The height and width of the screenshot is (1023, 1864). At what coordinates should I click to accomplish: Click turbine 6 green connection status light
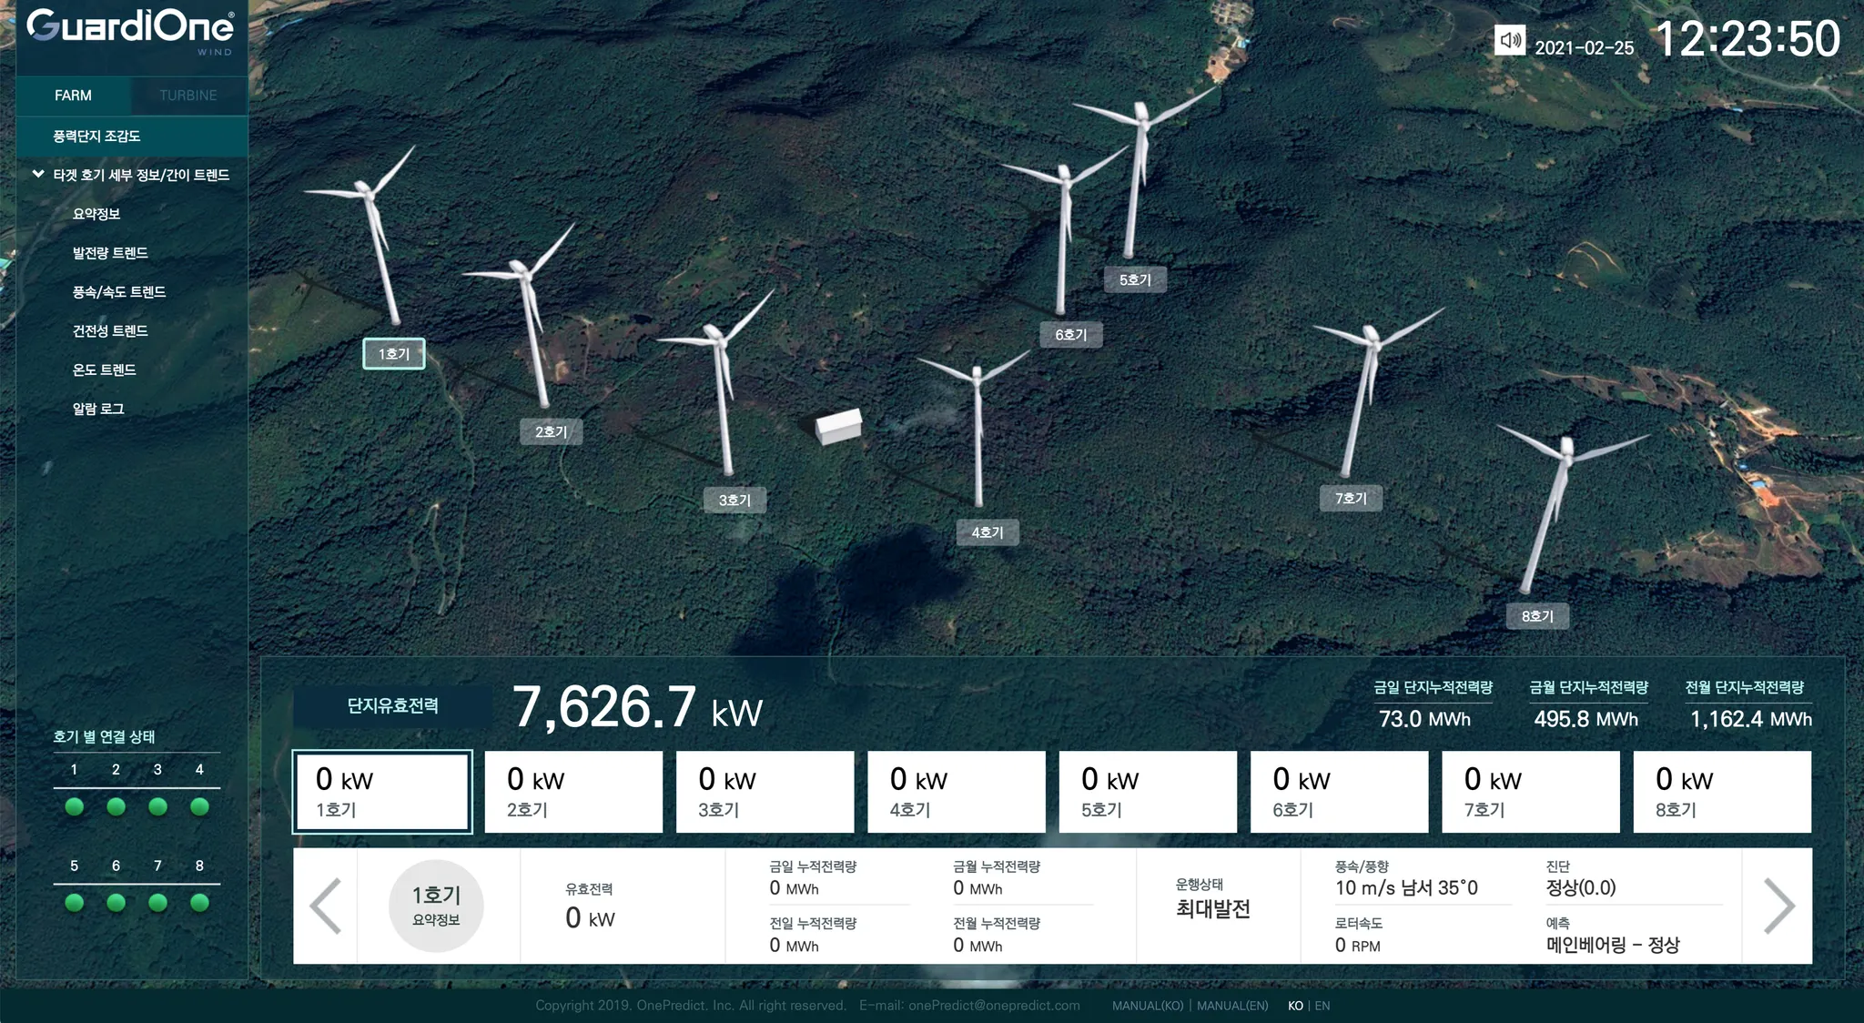click(116, 903)
